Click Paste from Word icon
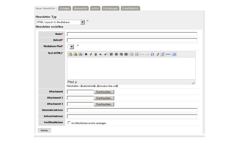 click(x=80, y=54)
